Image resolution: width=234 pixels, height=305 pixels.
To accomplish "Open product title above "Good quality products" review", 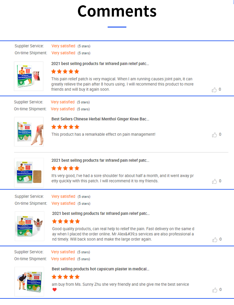I will (x=101, y=214).
